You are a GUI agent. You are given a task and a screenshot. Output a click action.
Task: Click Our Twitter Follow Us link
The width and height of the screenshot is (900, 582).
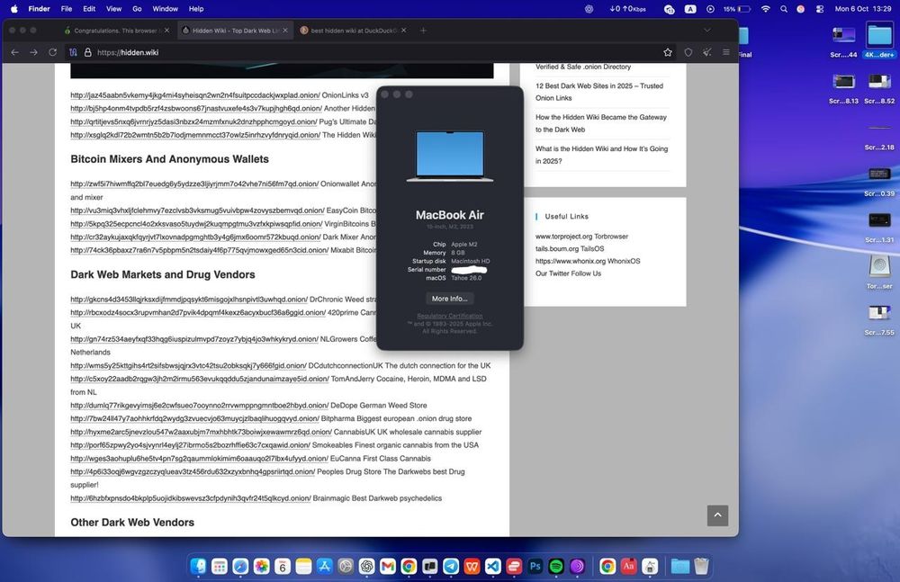[x=568, y=273]
